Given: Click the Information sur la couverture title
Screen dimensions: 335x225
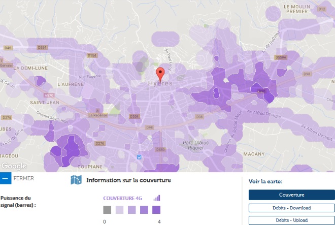Looking at the screenshot, I should pyautogui.click(x=128, y=180).
